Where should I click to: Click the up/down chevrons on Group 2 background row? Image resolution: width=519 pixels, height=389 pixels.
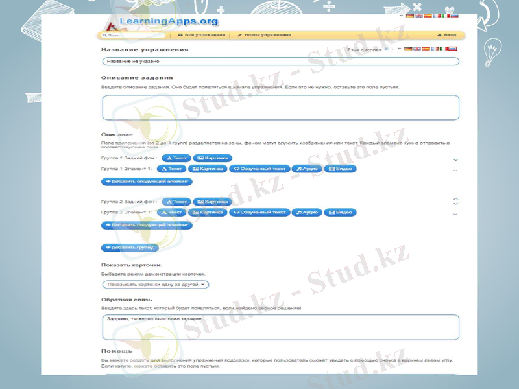455,201
